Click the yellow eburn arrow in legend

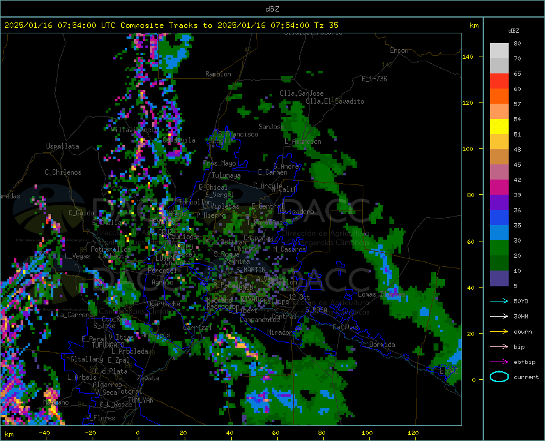(x=499, y=331)
